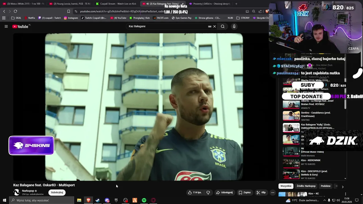Open the Instagram bookmark
The height and width of the screenshot is (204, 363).
point(71,18)
